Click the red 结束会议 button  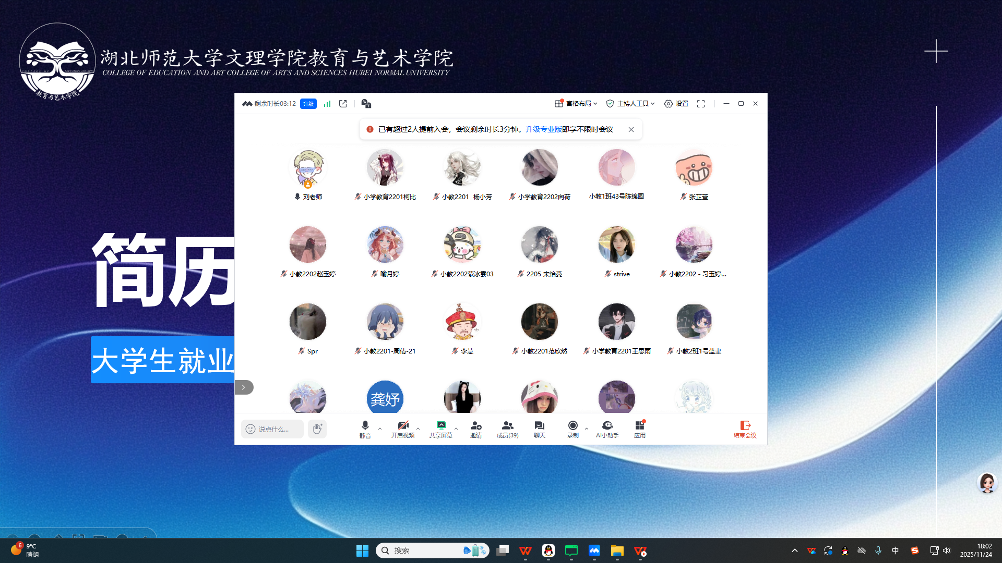pos(745,429)
